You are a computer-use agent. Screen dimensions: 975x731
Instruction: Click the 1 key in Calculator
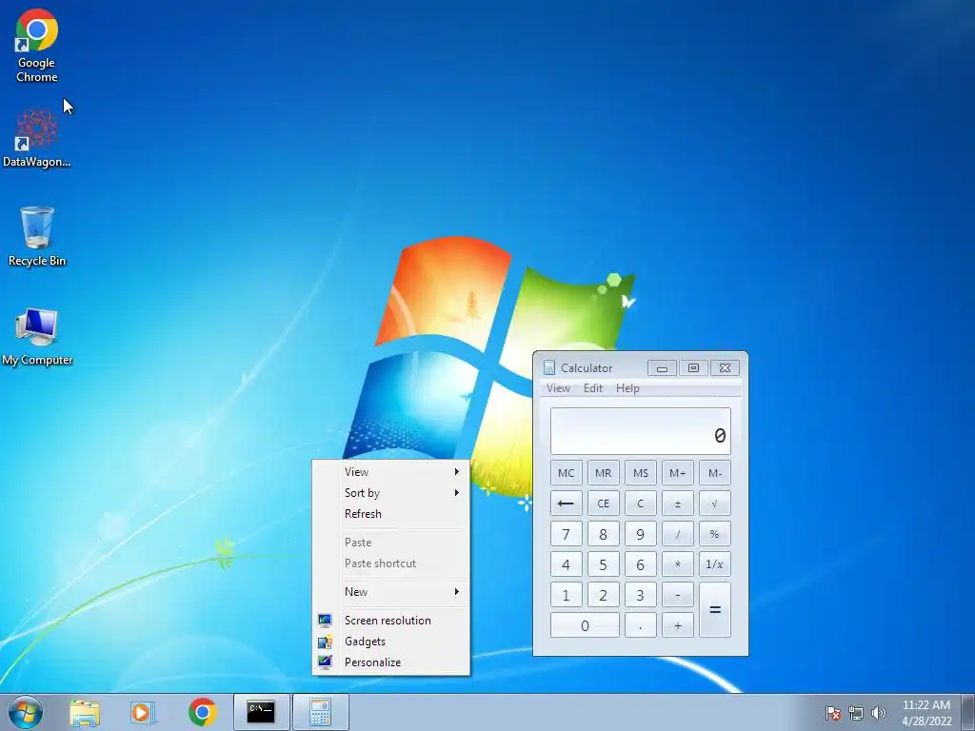coord(567,595)
